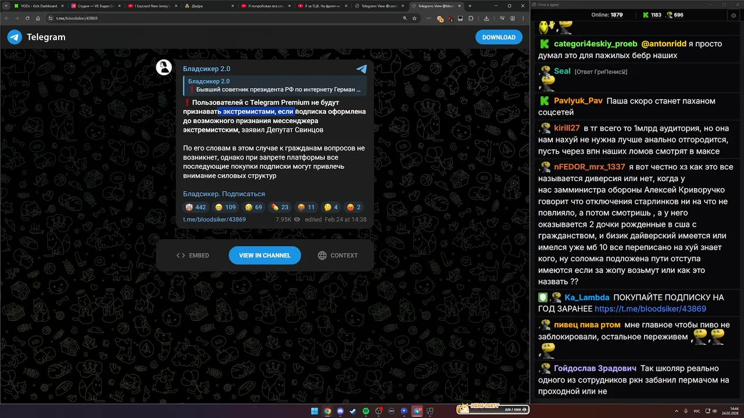The image size is (744, 418).
Task: Click the reaction showing 69
Action: coord(254,207)
